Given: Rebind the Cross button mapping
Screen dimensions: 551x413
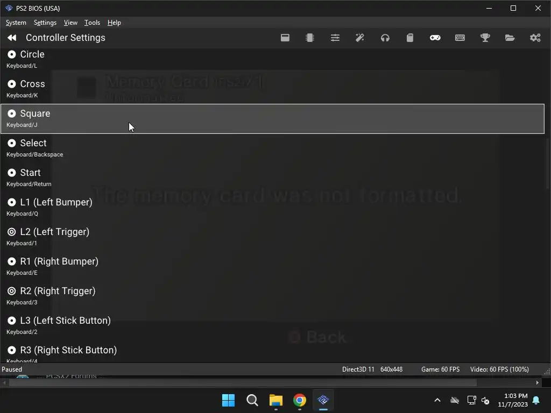Looking at the screenshot, I should (x=272, y=89).
